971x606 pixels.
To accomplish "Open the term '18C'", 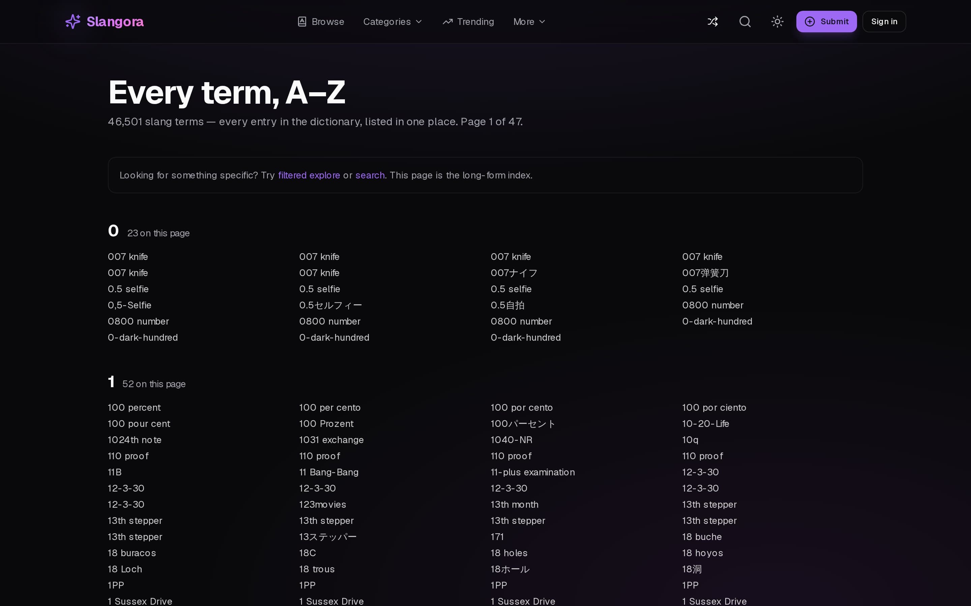I will coord(308,553).
